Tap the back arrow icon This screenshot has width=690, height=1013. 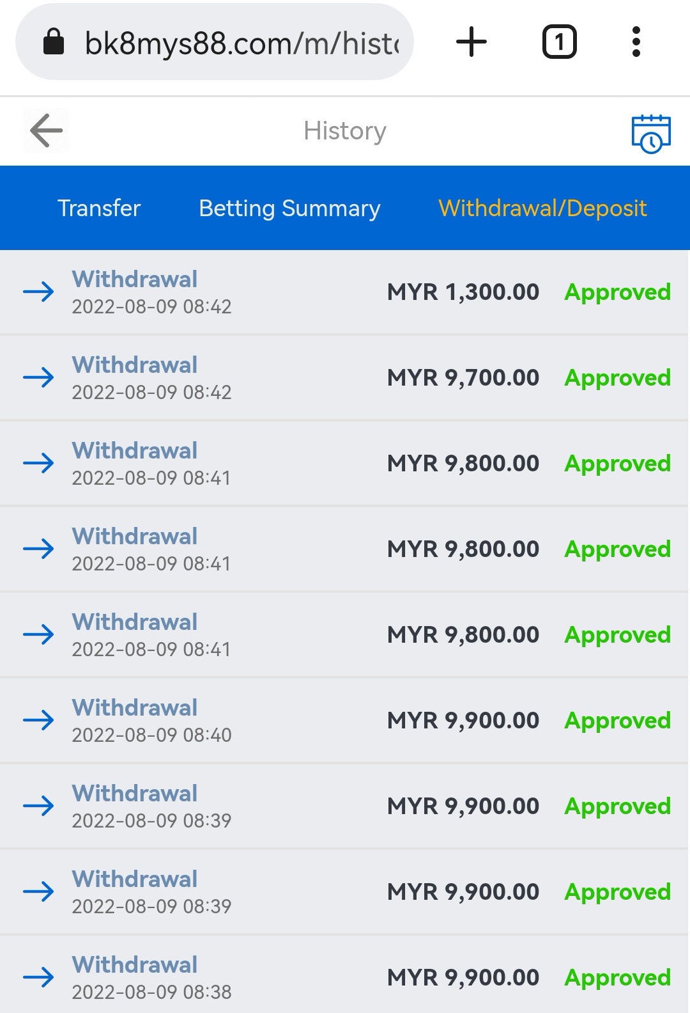click(46, 130)
